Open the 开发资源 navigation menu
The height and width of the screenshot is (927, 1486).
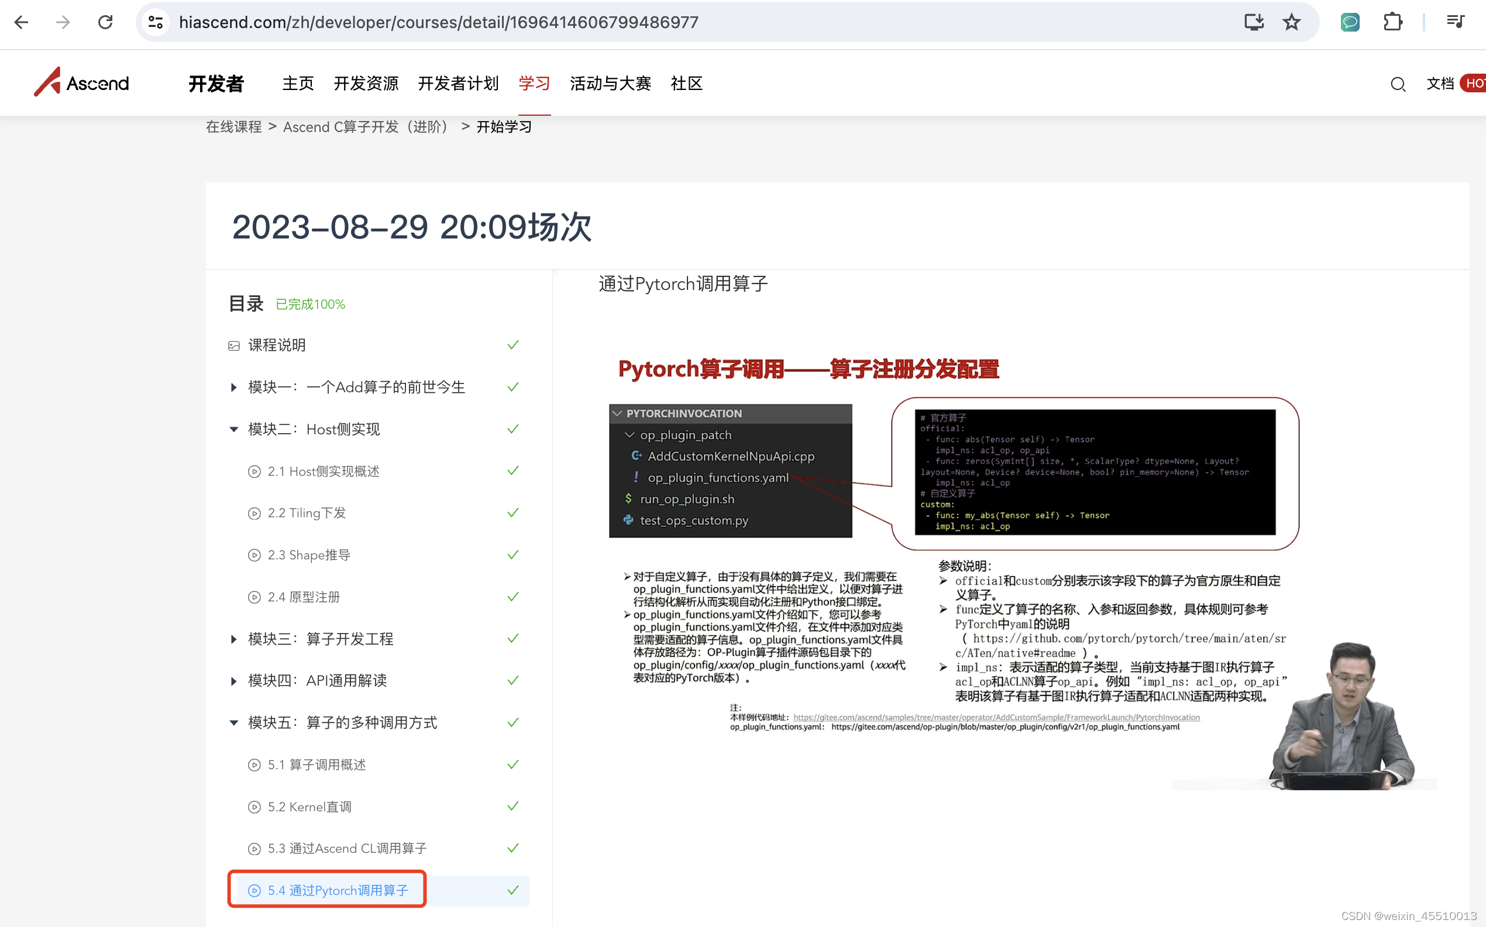coord(366,84)
